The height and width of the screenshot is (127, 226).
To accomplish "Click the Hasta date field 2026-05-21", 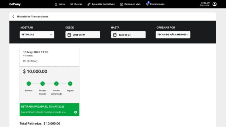I will (128, 35).
